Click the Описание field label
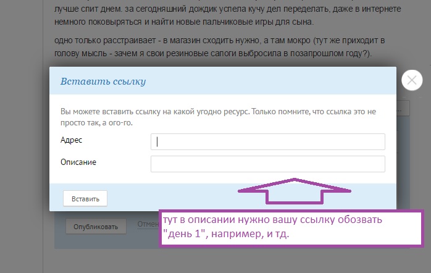Screen dimensions: 431x273 pyautogui.click(x=78, y=162)
